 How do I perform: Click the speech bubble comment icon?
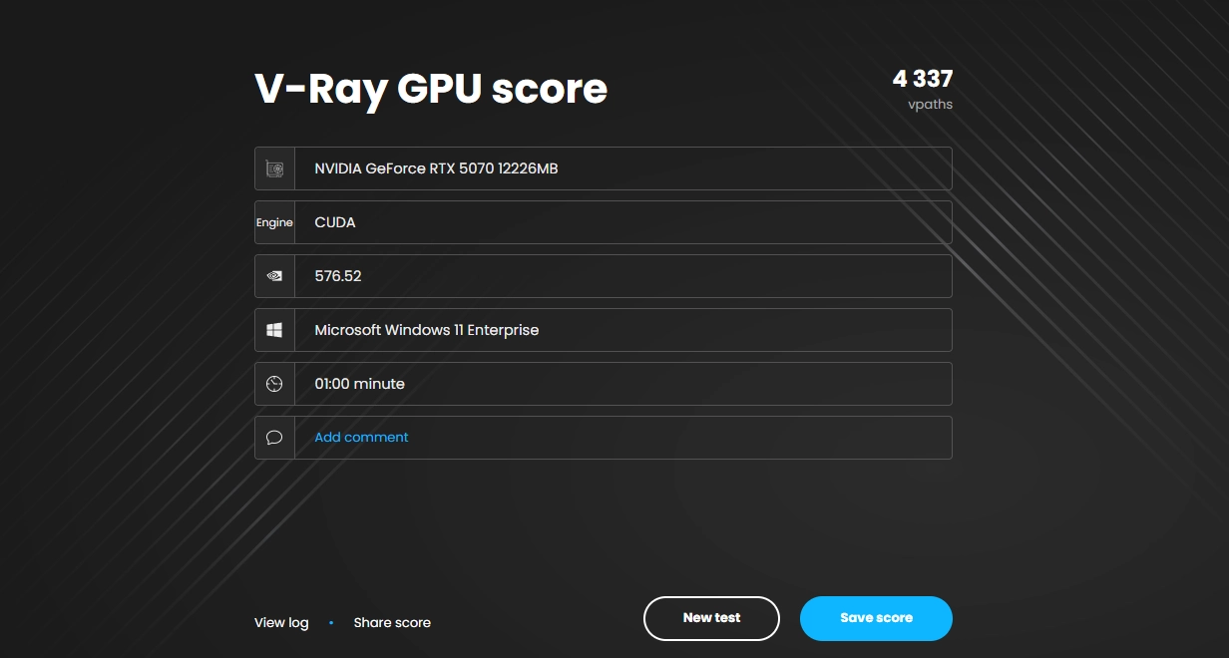(x=274, y=438)
